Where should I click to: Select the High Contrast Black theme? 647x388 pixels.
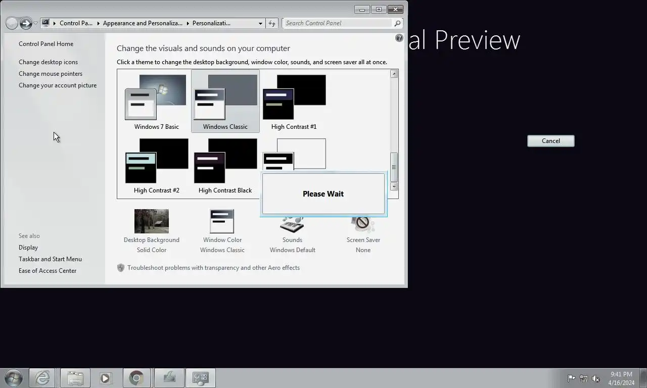[x=225, y=166]
